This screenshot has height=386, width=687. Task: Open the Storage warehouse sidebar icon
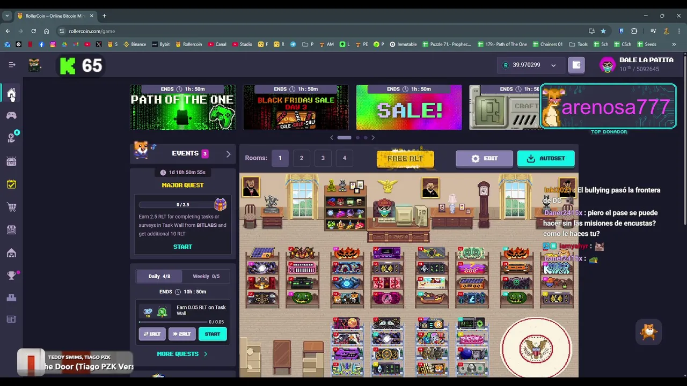pyautogui.click(x=11, y=253)
